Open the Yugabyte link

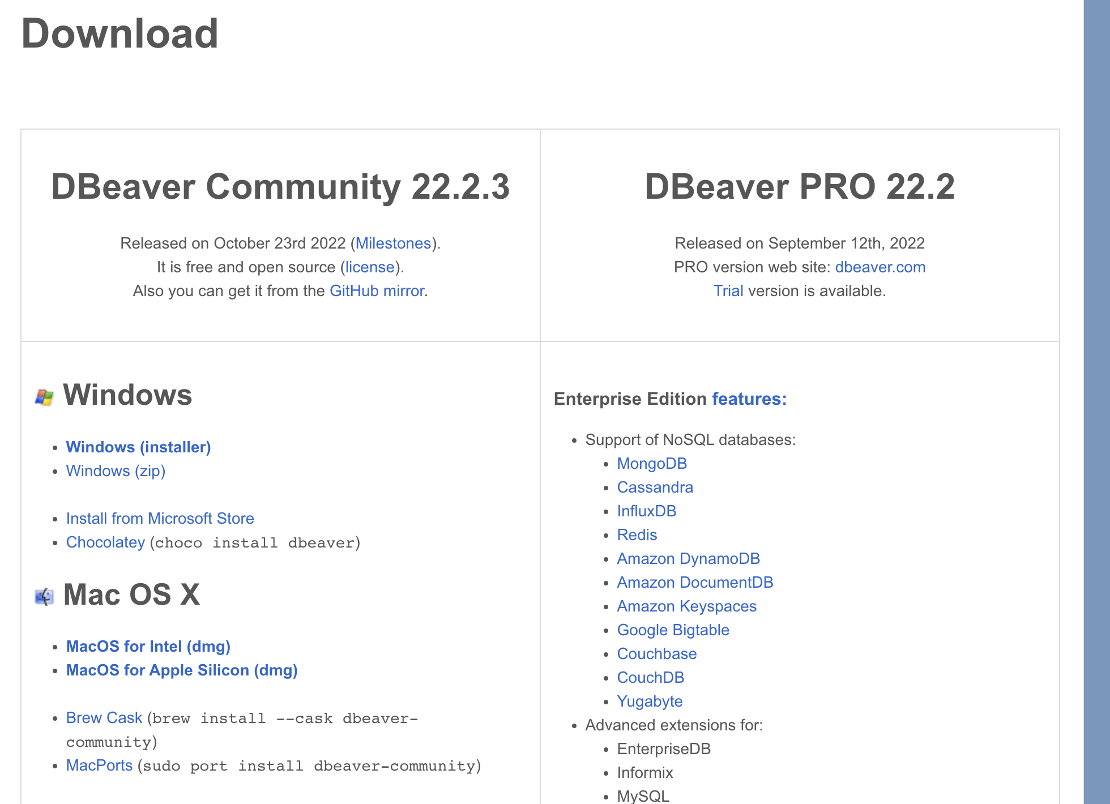(x=650, y=702)
